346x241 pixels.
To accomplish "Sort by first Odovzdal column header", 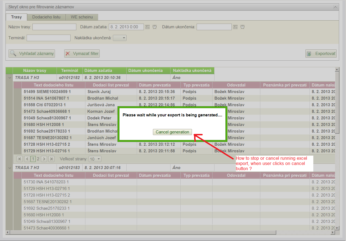I will tap(236, 85).
